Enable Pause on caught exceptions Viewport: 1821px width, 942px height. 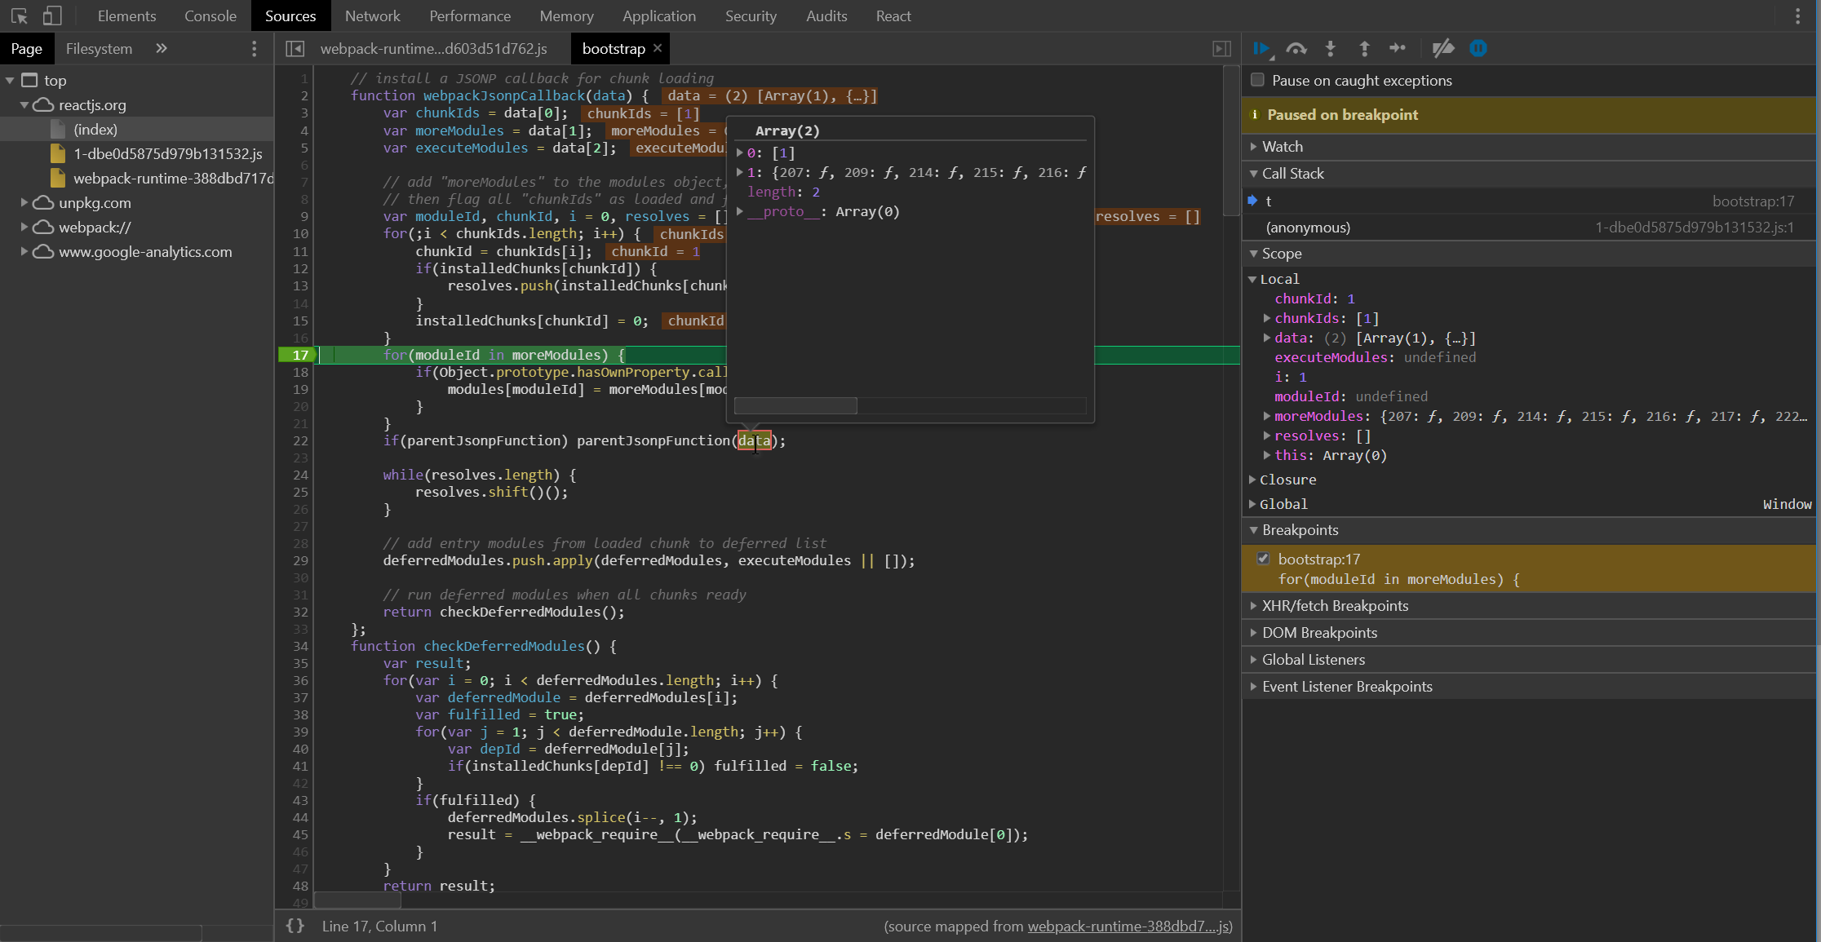[x=1257, y=79]
